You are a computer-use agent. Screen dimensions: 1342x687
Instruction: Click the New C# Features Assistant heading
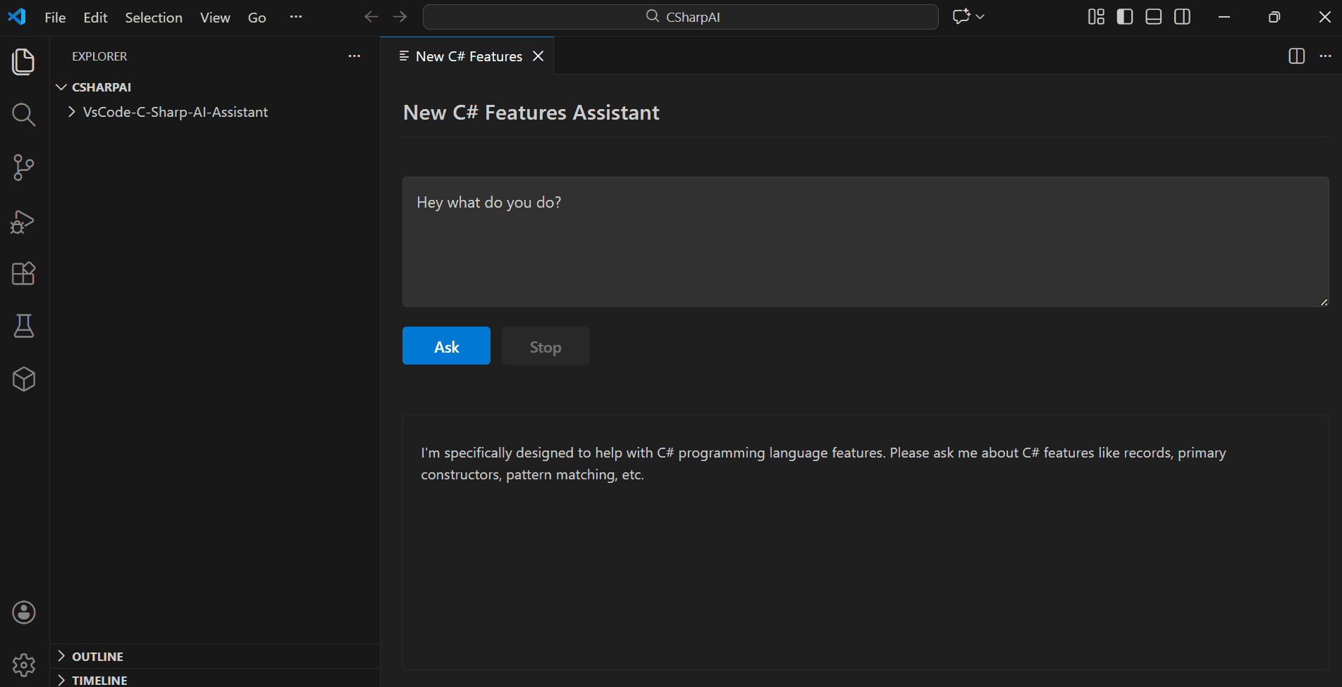coord(531,113)
